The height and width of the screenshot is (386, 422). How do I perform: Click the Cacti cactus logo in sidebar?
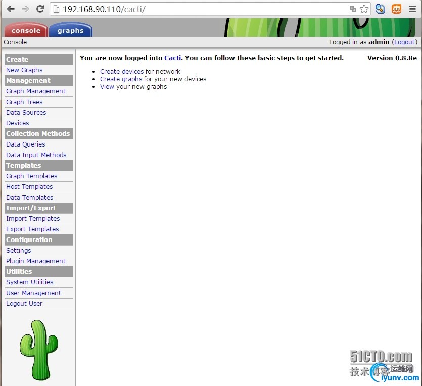pos(39,350)
